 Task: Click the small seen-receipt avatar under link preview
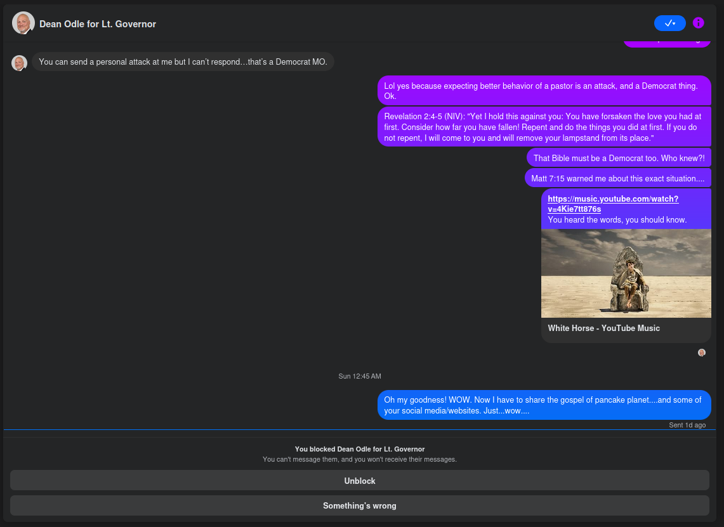click(701, 353)
